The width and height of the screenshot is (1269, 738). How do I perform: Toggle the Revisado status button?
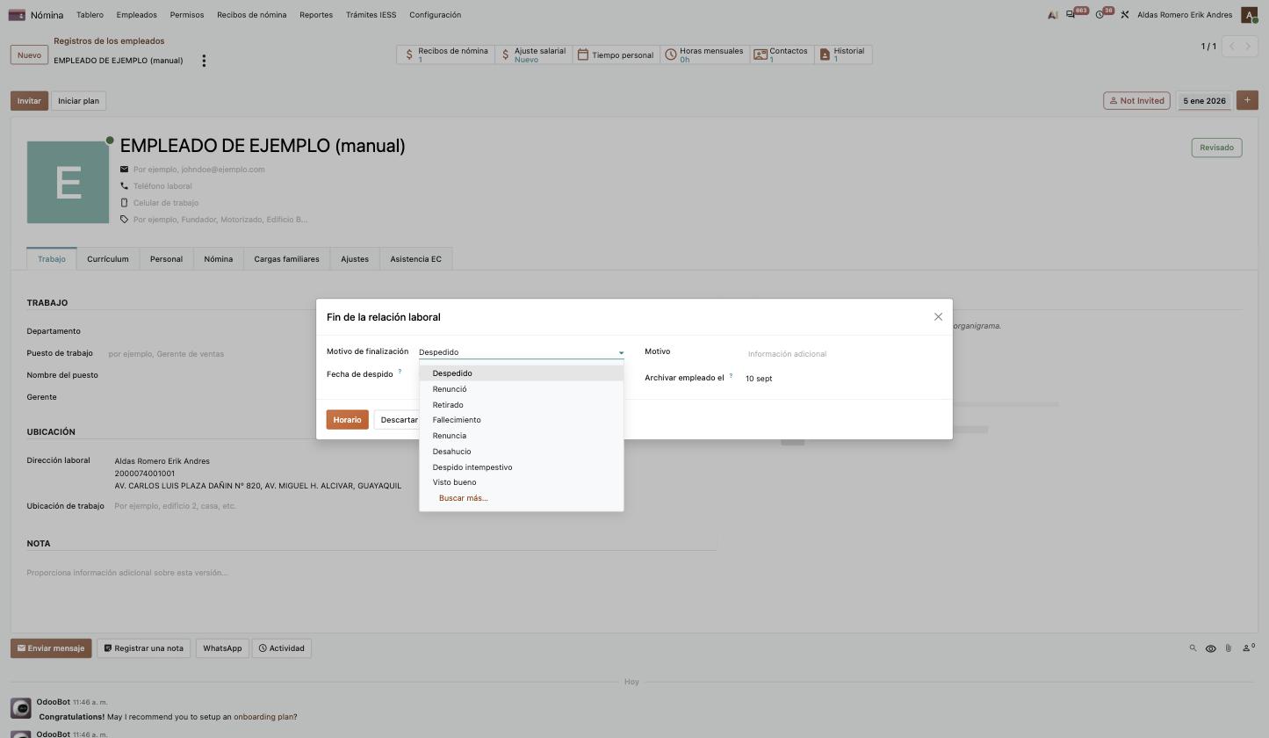tap(1216, 148)
